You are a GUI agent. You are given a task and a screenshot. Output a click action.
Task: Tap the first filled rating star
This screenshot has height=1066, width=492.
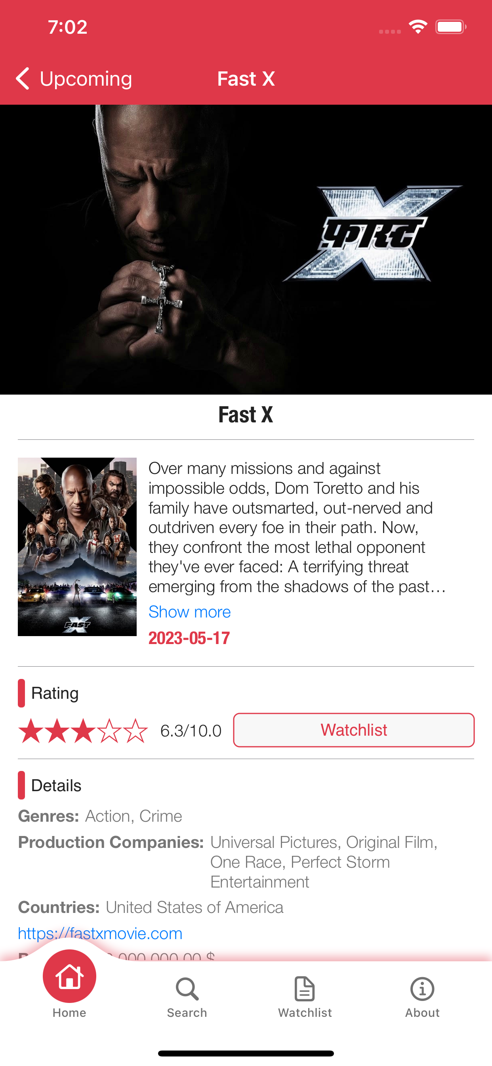(x=31, y=731)
